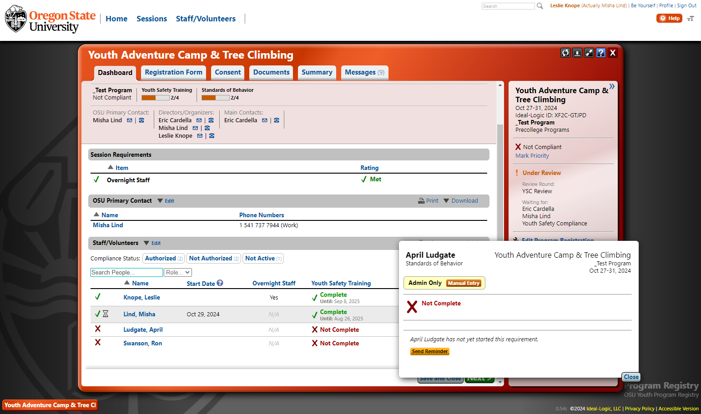
Task: Focus the Search People input field
Action: coord(126,272)
